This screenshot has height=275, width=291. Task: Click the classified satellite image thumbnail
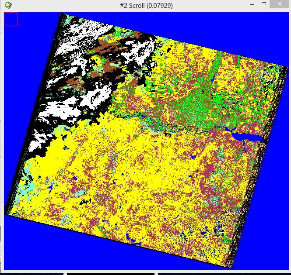pyautogui.click(x=146, y=141)
